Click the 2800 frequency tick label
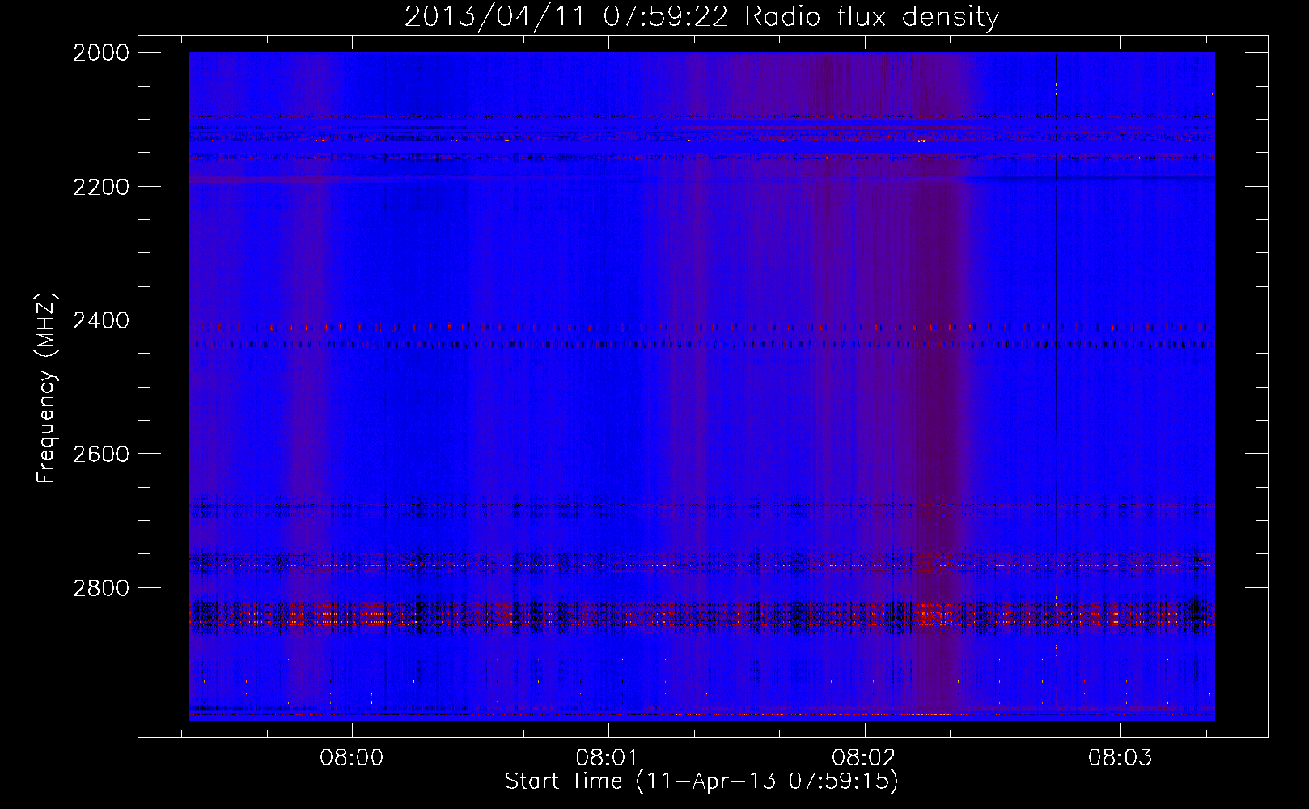 101,587
